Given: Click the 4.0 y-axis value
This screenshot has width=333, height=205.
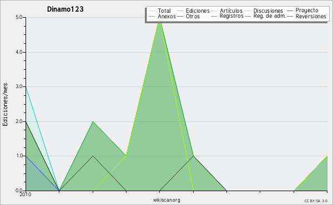Looking at the screenshot, I should click(x=19, y=52).
